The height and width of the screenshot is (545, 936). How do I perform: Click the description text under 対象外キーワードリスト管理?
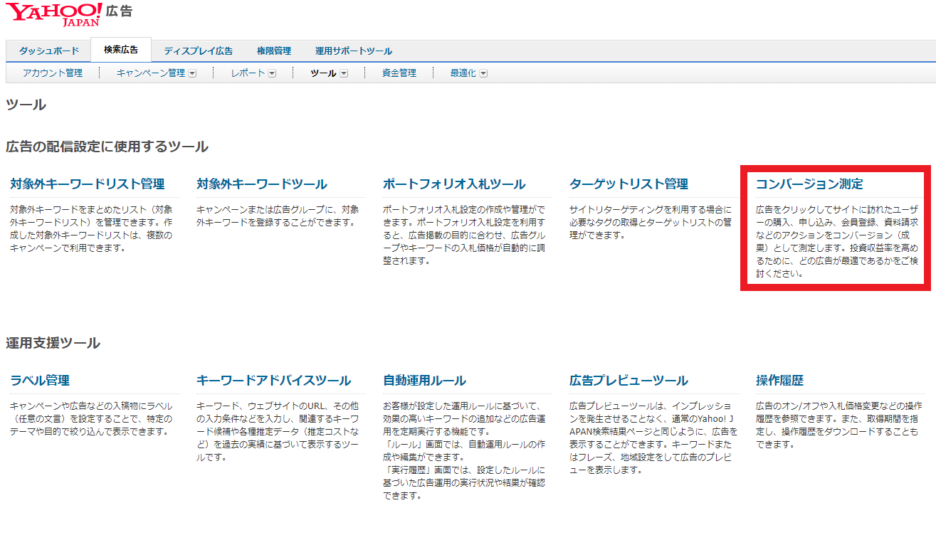pyautogui.click(x=91, y=228)
